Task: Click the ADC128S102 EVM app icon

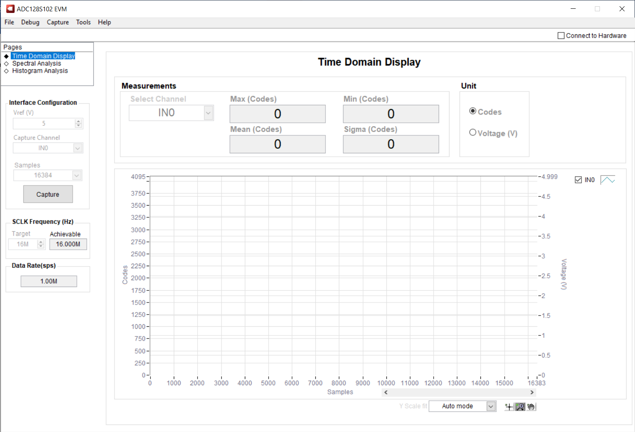Action: point(10,9)
